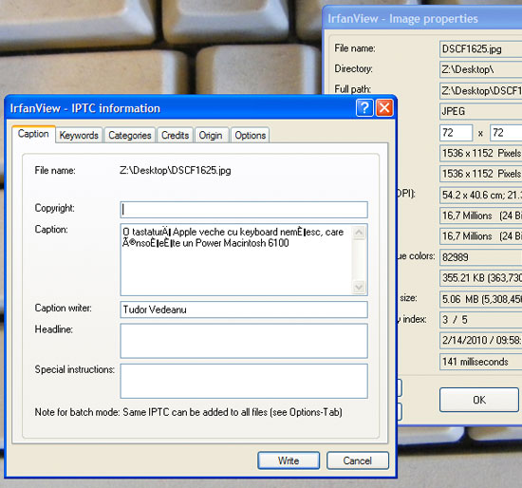Close the IPTC information dialog

[x=384, y=108]
